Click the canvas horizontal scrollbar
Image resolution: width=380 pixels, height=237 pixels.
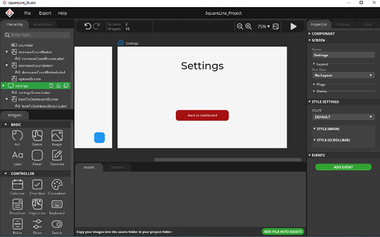pyautogui.click(x=227, y=160)
